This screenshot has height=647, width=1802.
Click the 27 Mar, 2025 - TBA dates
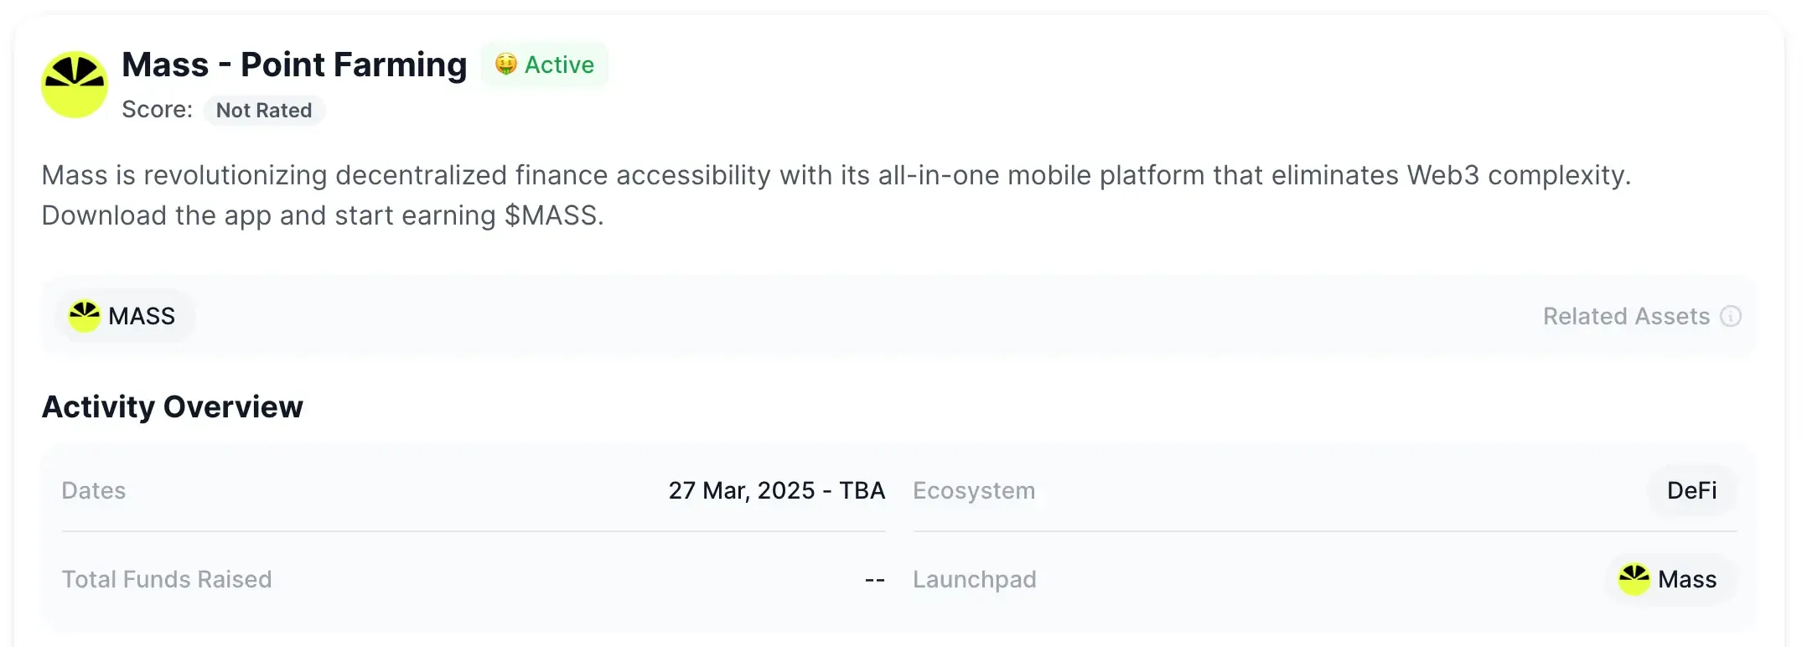[776, 490]
